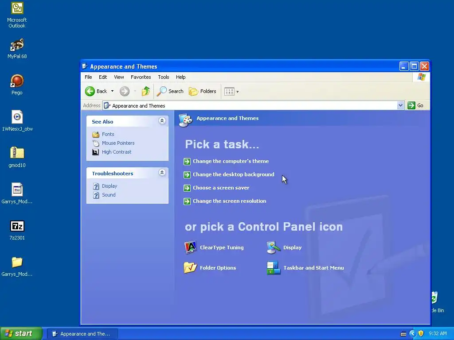
Task: Click Appearance and Themes taskbar button
Action: pos(82,334)
